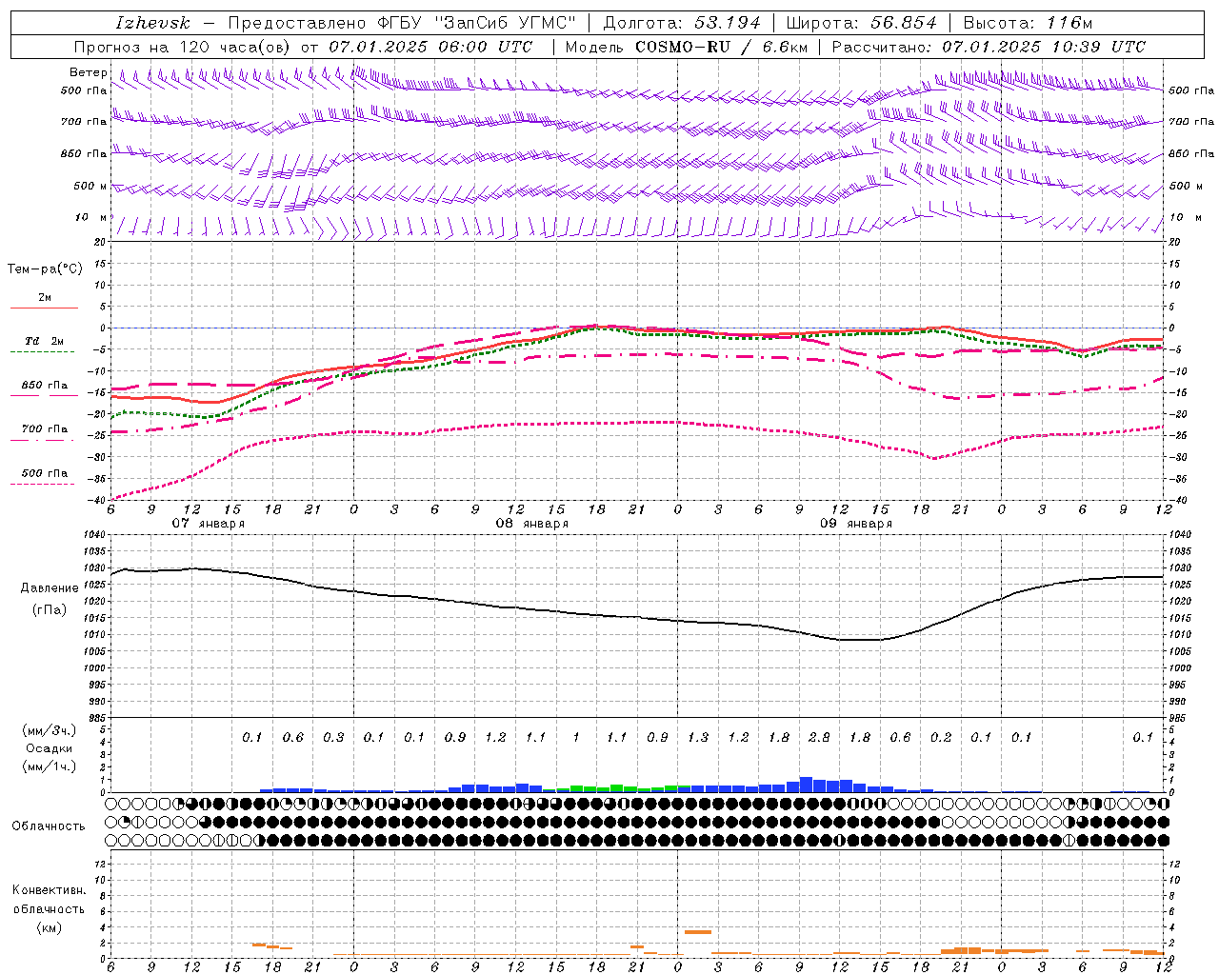Select the forecast start time 07.01.2025 06:00 UTC
The image size is (1219, 975).
430,47
